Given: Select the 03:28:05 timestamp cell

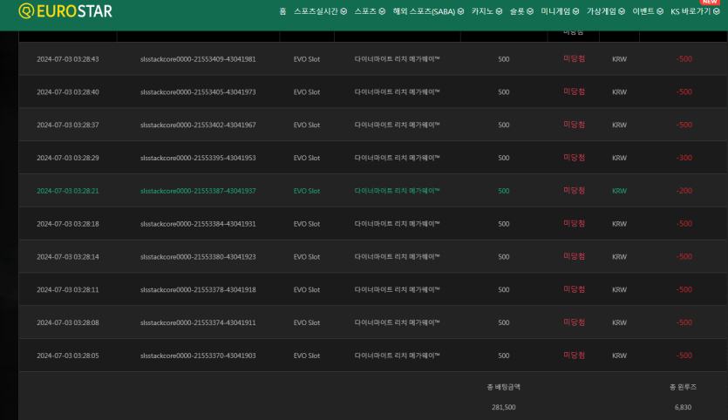Looking at the screenshot, I should click(68, 356).
